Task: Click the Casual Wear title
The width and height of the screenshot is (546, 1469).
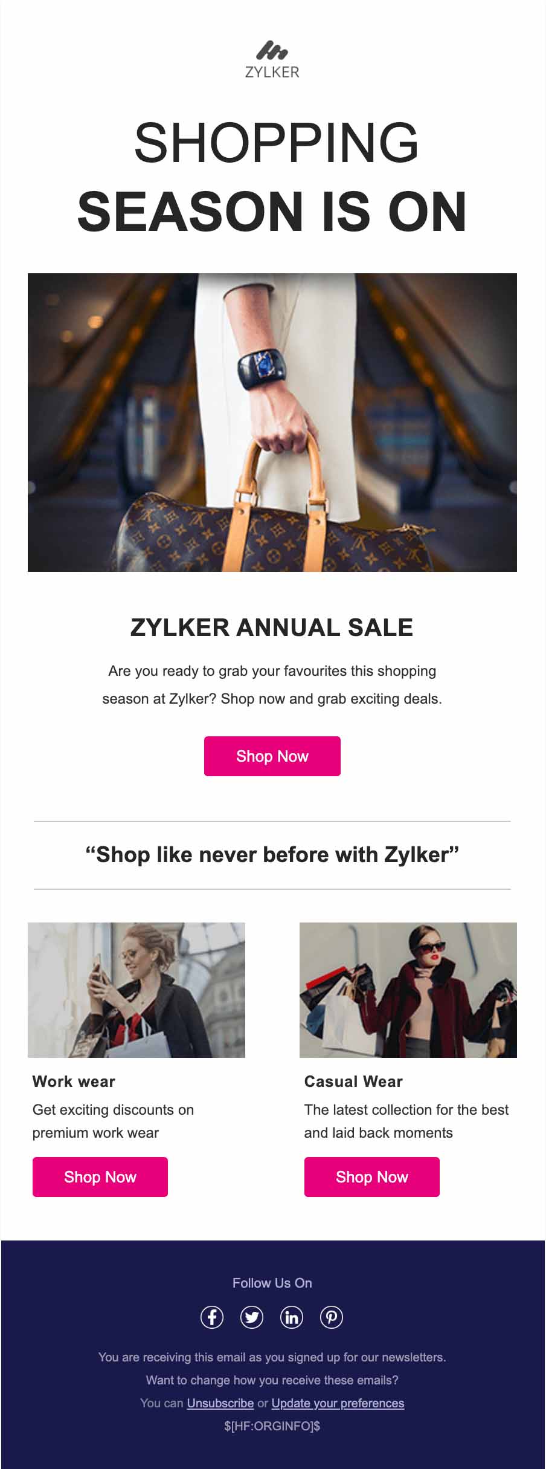Action: click(x=353, y=1081)
